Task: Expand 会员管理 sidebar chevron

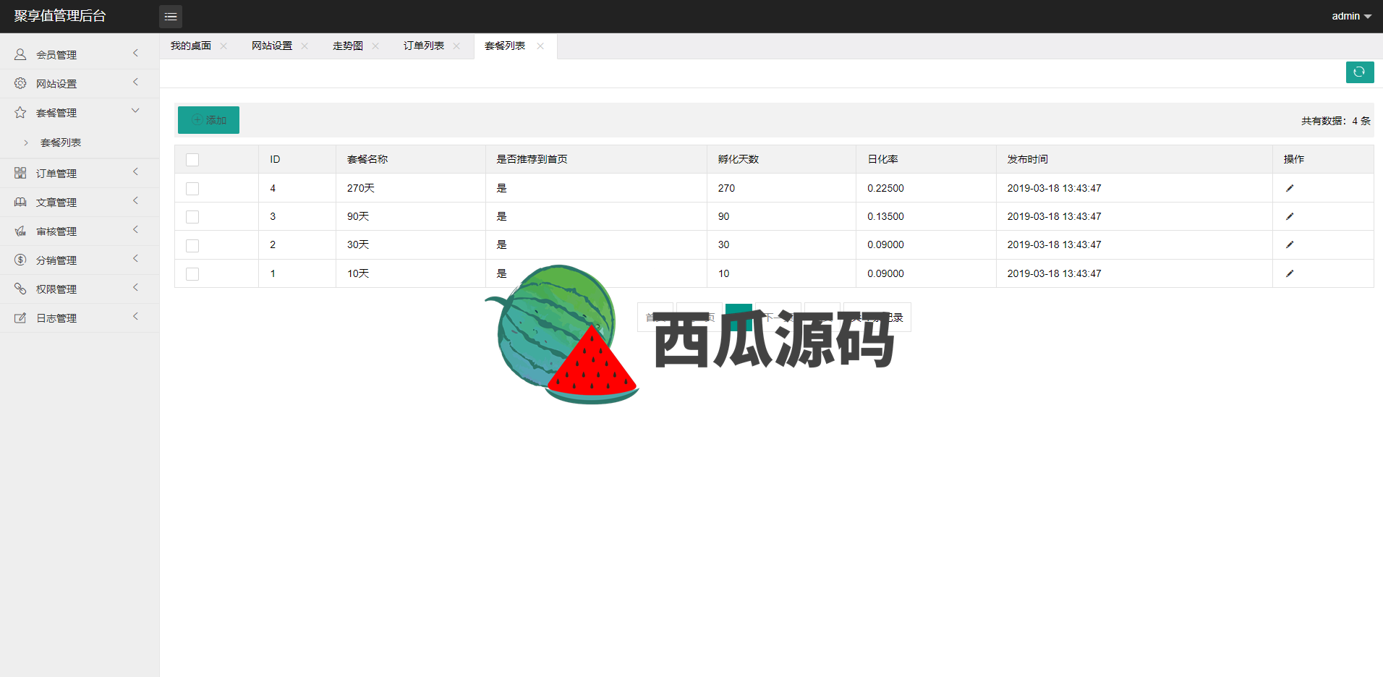Action: 135,53
